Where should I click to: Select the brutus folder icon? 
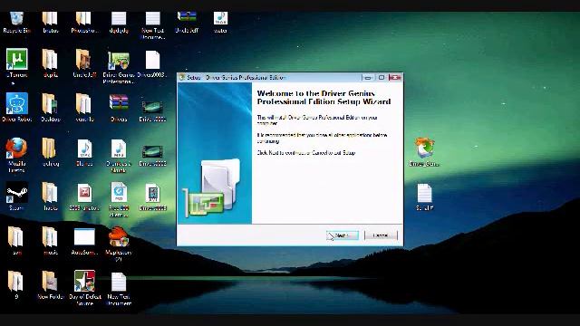pyautogui.click(x=51, y=22)
